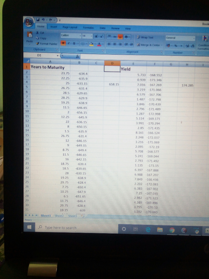
Task: Click the insert function fx icon
Action: pyautogui.click(x=77, y=56)
